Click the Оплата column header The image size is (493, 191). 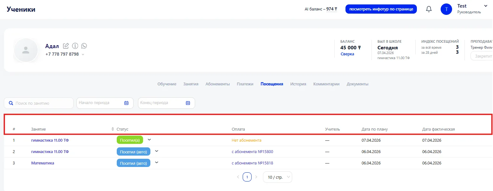tap(238, 129)
